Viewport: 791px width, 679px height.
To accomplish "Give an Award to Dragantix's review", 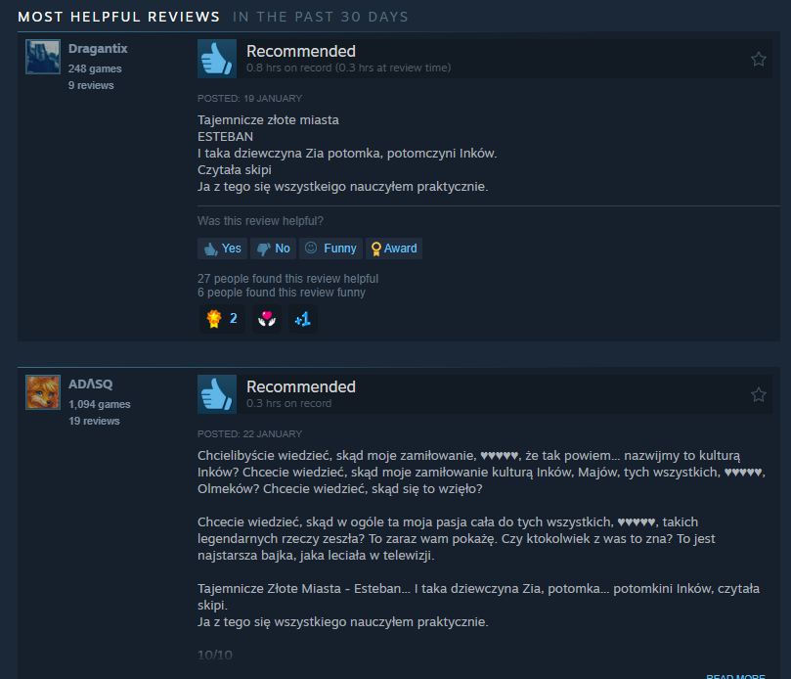I will coord(394,249).
